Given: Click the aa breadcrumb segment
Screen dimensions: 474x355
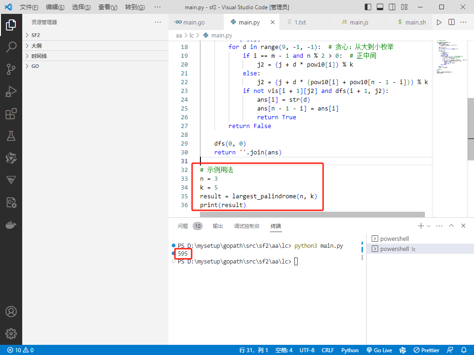Looking at the screenshot, I should pyautogui.click(x=179, y=35).
